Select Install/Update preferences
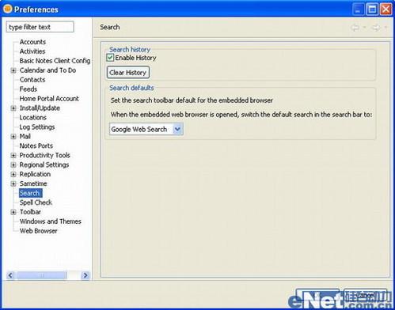This screenshot has width=395, height=310. pos(40,108)
